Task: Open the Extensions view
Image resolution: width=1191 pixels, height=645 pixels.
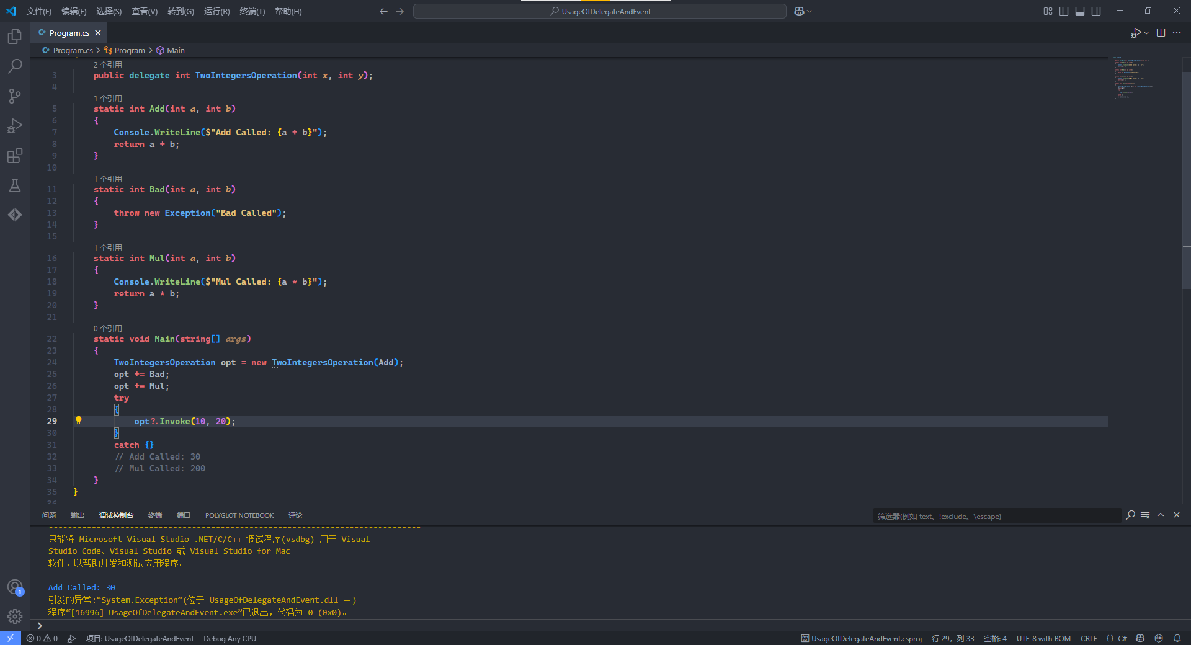Action: pyautogui.click(x=15, y=156)
